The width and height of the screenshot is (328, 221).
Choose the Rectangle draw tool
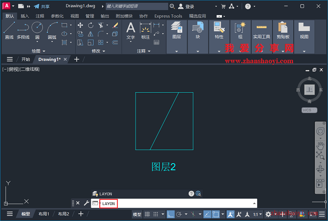(x=65, y=25)
